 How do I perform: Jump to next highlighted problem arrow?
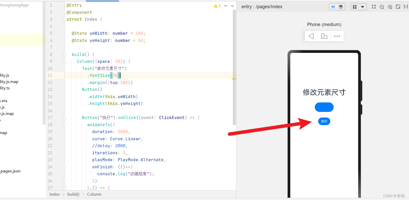(232, 6)
